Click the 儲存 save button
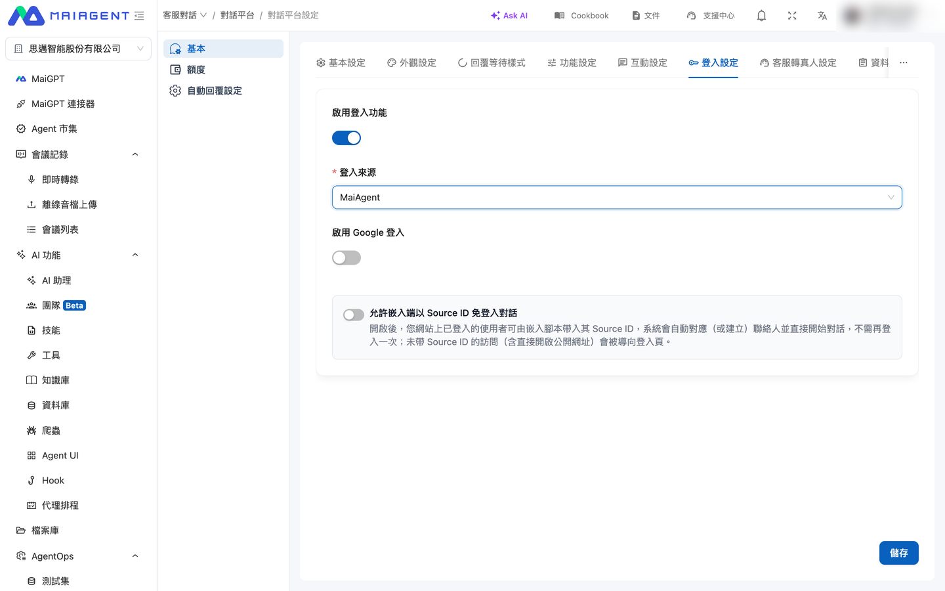Viewport: 945px width, 591px height. click(899, 553)
